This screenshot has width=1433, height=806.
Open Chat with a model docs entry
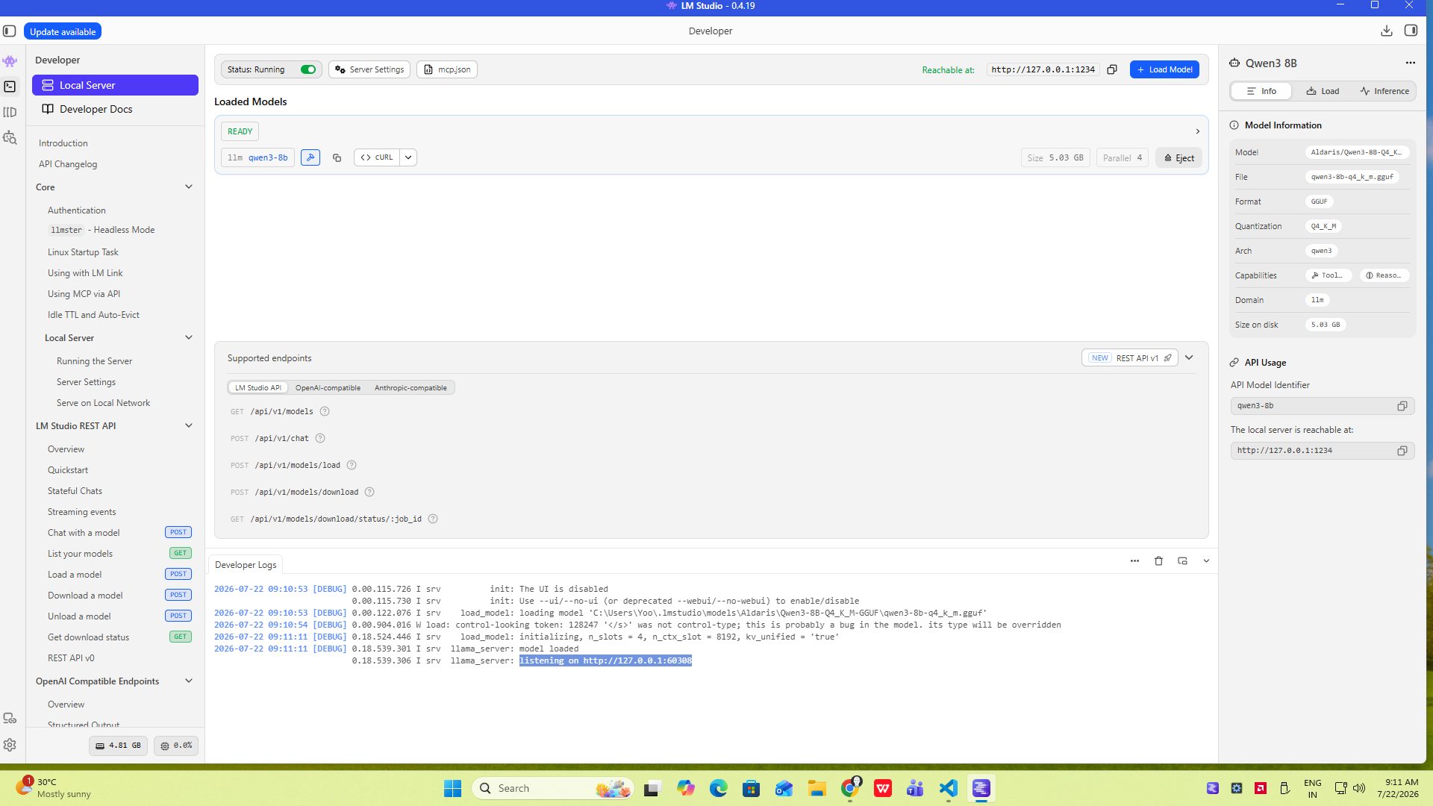(84, 533)
